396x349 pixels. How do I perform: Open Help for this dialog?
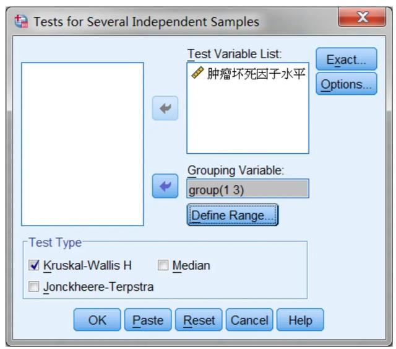tap(300, 320)
